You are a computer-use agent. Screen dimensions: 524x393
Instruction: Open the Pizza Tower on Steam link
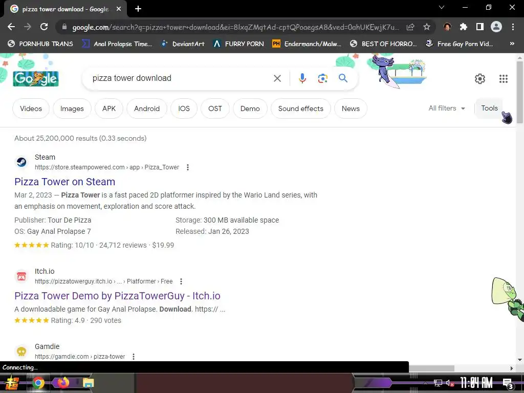tap(65, 182)
